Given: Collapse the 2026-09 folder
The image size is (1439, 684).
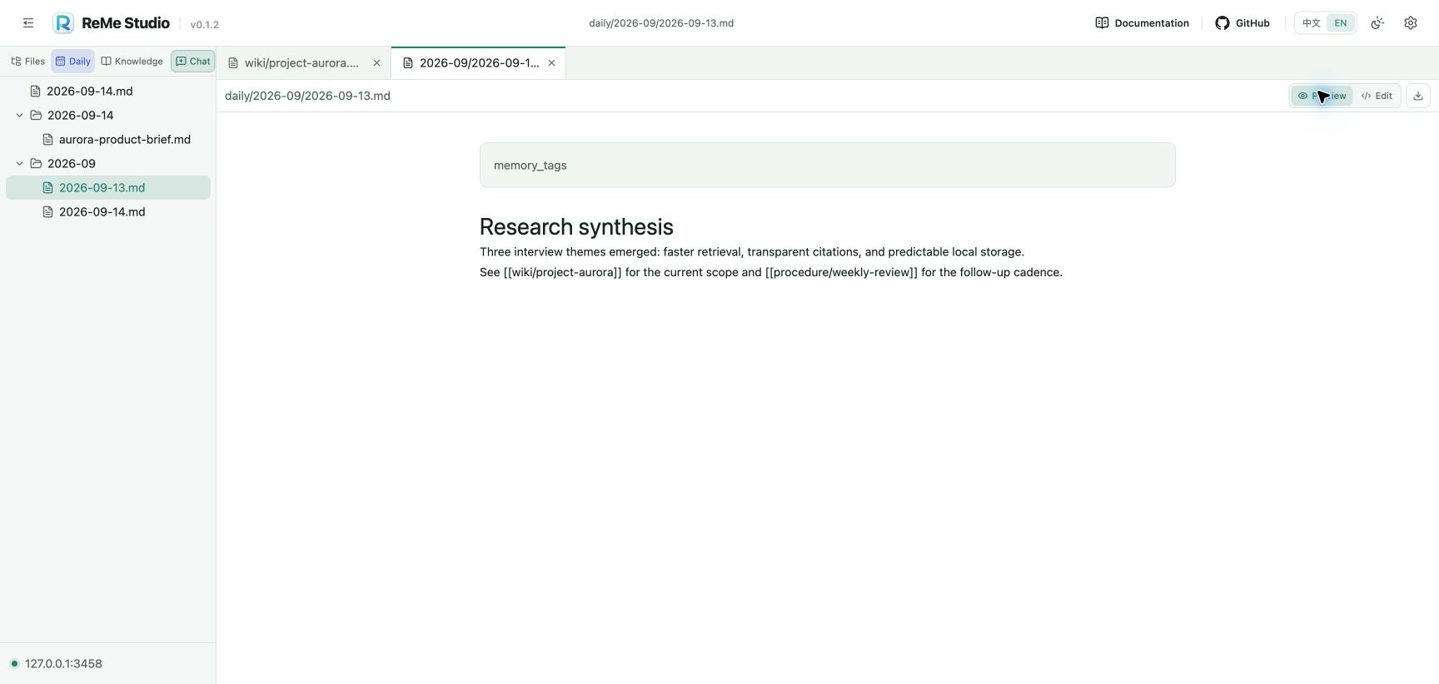Looking at the screenshot, I should point(20,164).
